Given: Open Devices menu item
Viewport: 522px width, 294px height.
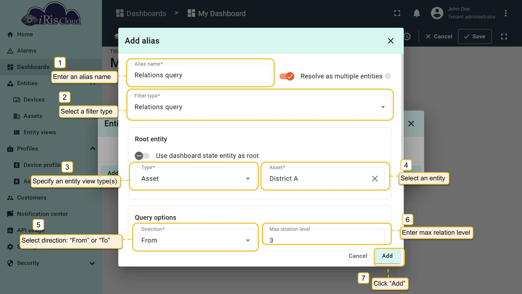Looking at the screenshot, I should point(51,100).
